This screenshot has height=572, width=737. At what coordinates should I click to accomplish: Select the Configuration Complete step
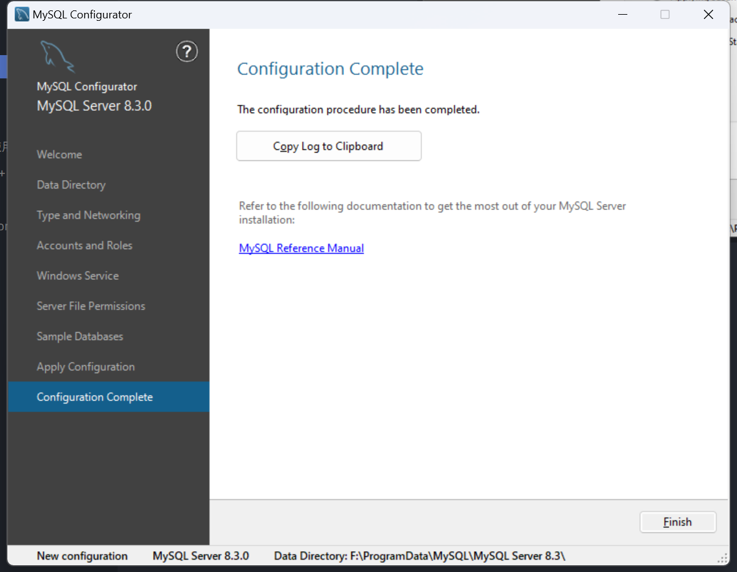coord(108,397)
